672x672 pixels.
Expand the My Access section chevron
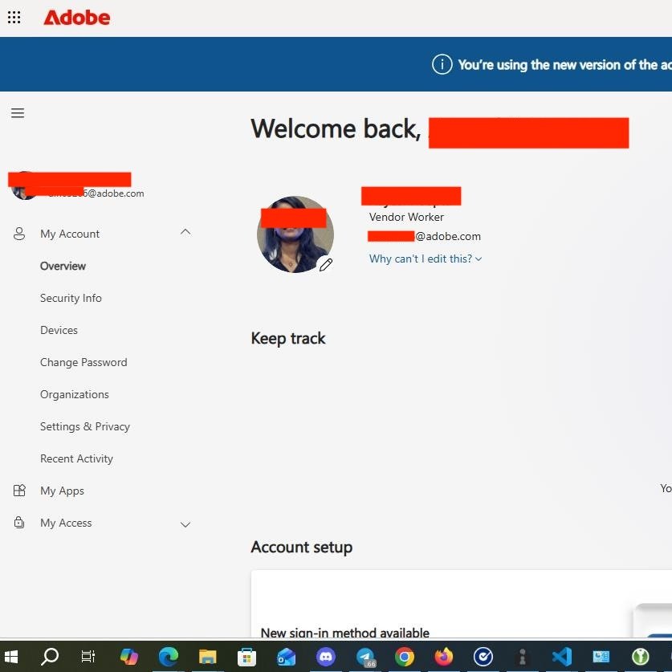[x=185, y=524]
